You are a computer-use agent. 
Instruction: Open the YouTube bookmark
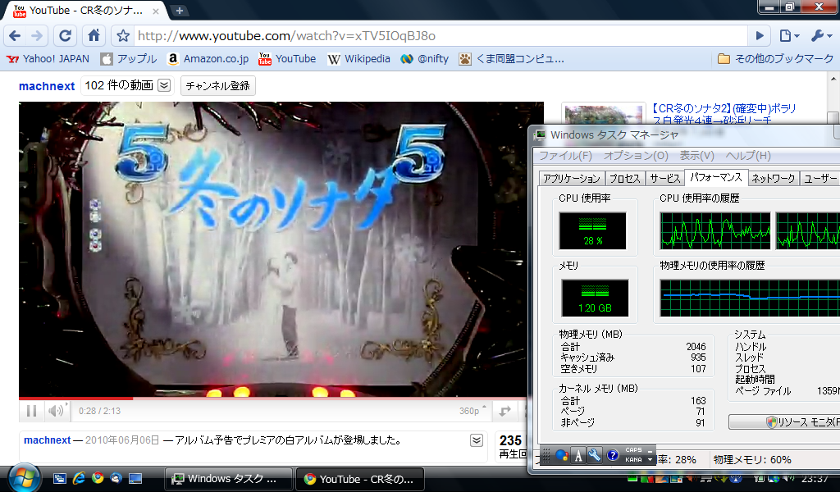(x=287, y=59)
